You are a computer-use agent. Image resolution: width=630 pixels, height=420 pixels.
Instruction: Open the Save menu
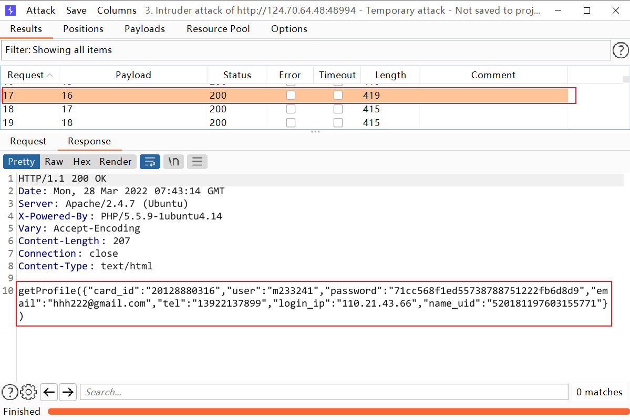76,10
